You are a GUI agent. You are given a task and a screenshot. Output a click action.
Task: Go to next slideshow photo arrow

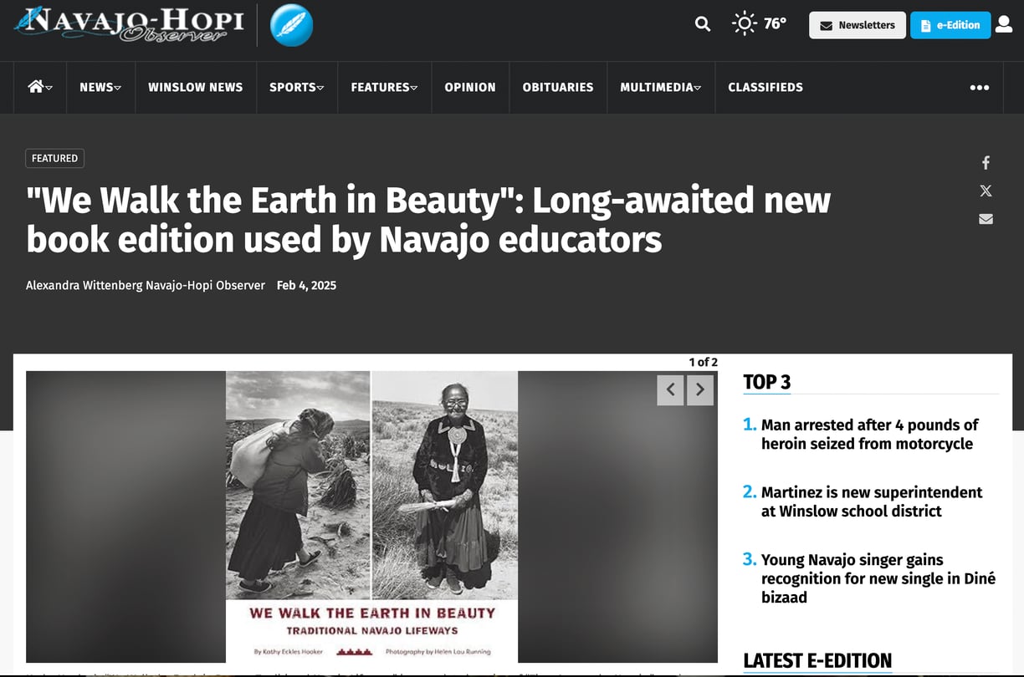(x=700, y=389)
